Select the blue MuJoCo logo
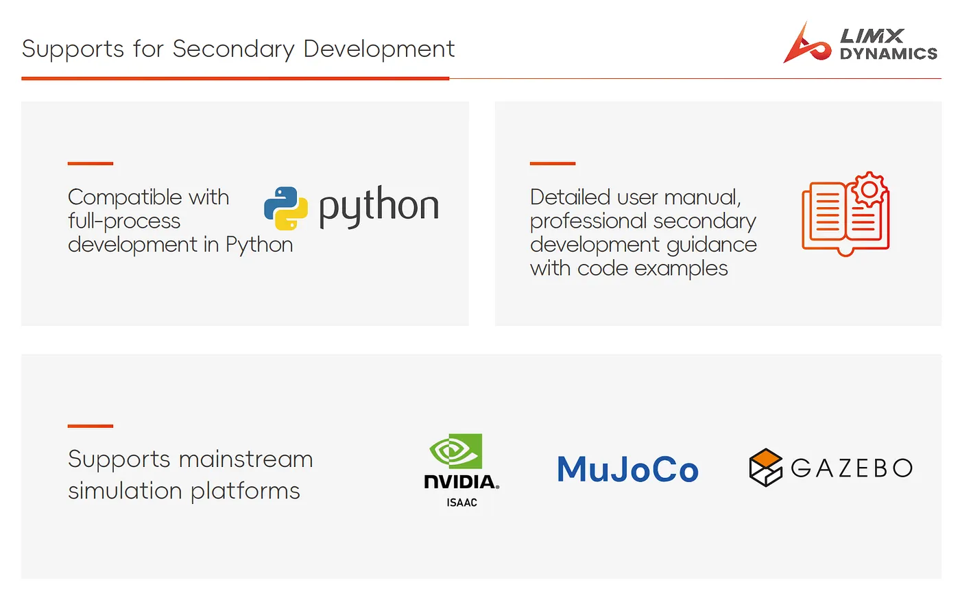 point(627,470)
